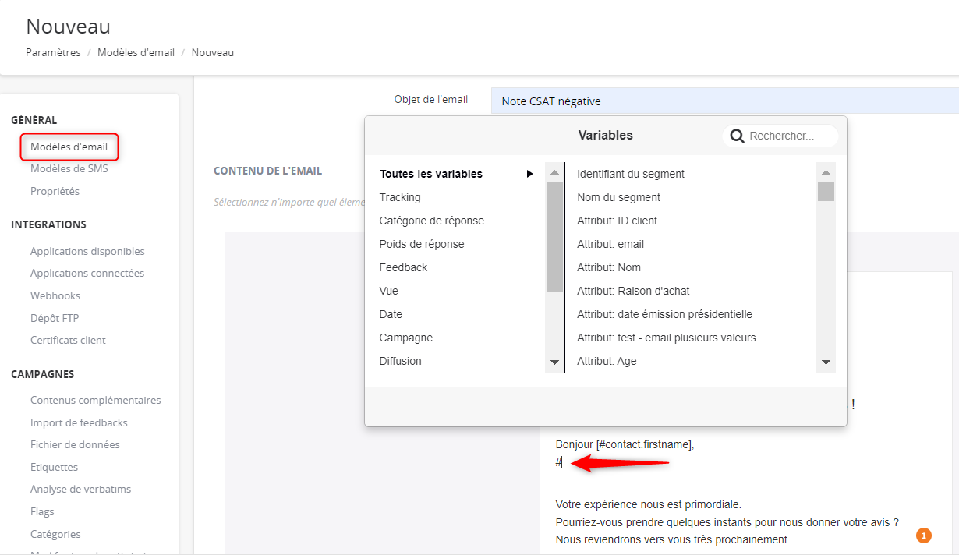Image resolution: width=959 pixels, height=555 pixels.
Task: Pick the Identifiant du segment variable
Action: (x=631, y=174)
